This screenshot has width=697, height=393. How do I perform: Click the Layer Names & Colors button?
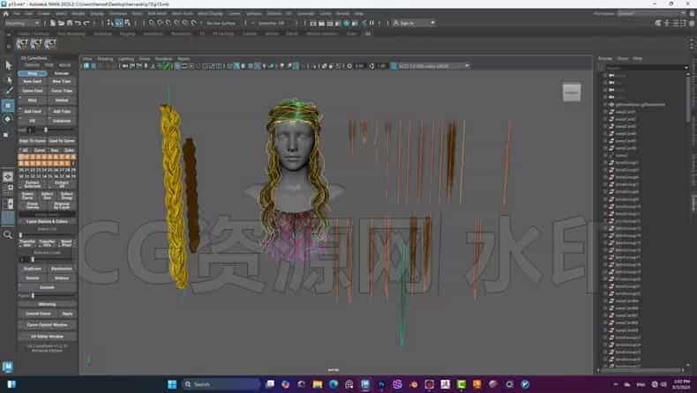click(x=47, y=221)
